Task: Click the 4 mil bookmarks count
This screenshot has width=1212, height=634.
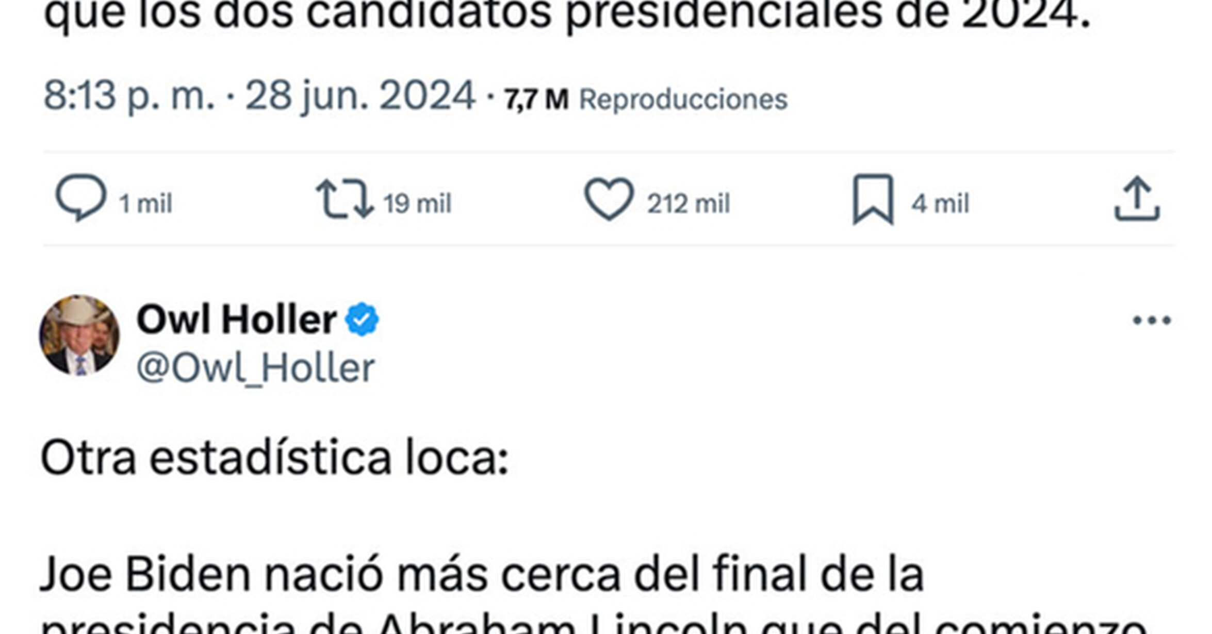Action: (x=940, y=203)
